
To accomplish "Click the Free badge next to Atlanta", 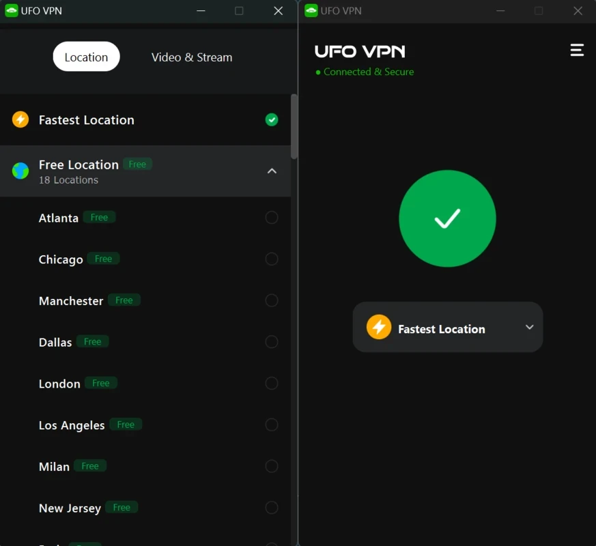I will tap(99, 217).
